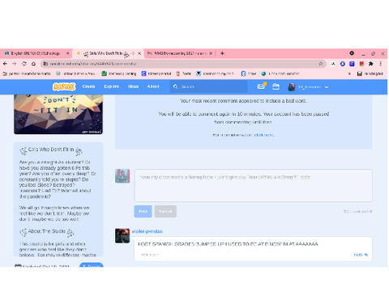Viewport: 389px width, 291px height.
Task: Open the extensions puzzle icon
Action: [371, 64]
